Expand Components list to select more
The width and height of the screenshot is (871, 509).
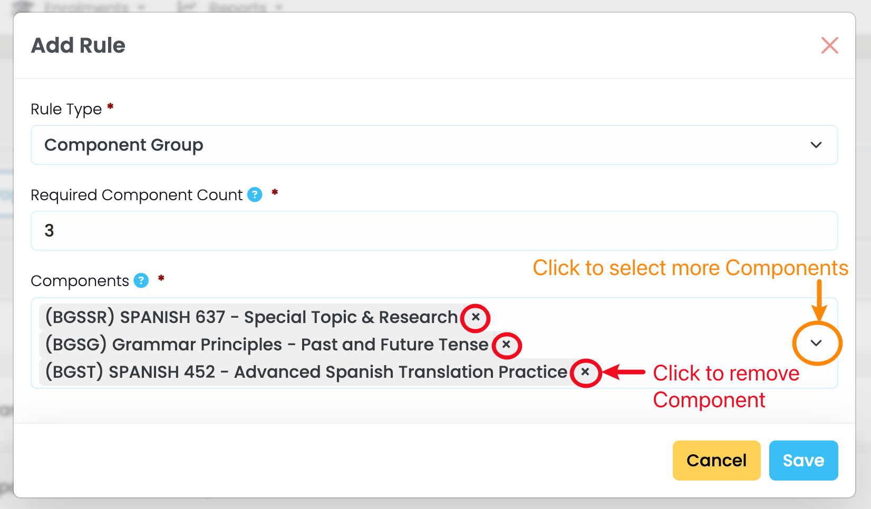coord(816,343)
